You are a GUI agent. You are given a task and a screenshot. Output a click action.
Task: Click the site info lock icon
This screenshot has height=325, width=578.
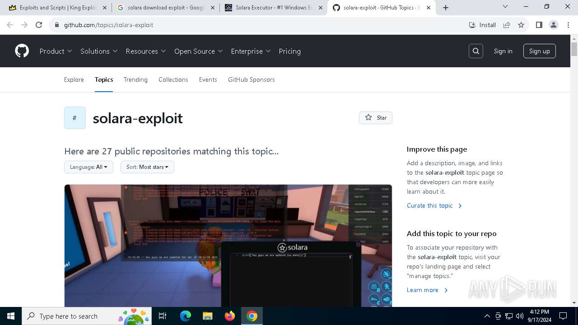click(x=57, y=25)
